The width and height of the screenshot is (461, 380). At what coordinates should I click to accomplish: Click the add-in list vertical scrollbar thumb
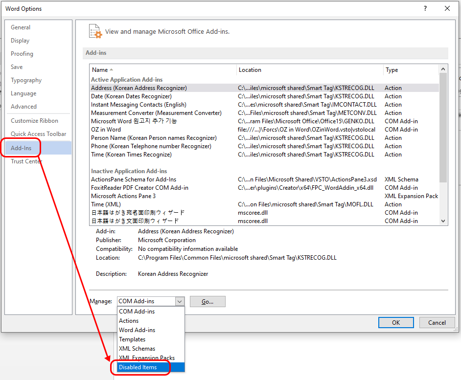[x=443, y=128]
